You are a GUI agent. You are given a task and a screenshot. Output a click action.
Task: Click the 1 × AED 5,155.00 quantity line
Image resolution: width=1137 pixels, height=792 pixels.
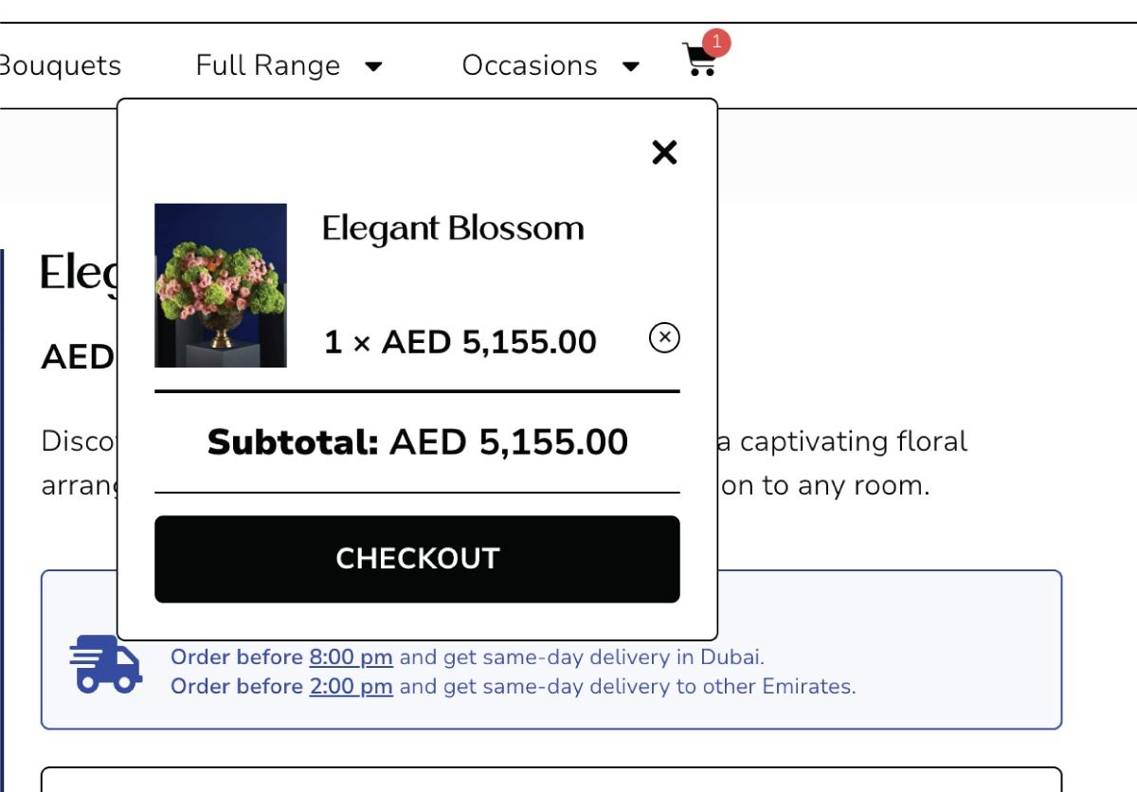click(x=460, y=342)
